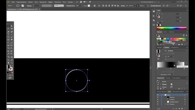This screenshot has height=110, width=195.
Task: Select the Scale tool
Action: 12,43
